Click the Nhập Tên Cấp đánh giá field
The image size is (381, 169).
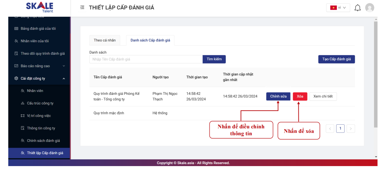click(146, 59)
